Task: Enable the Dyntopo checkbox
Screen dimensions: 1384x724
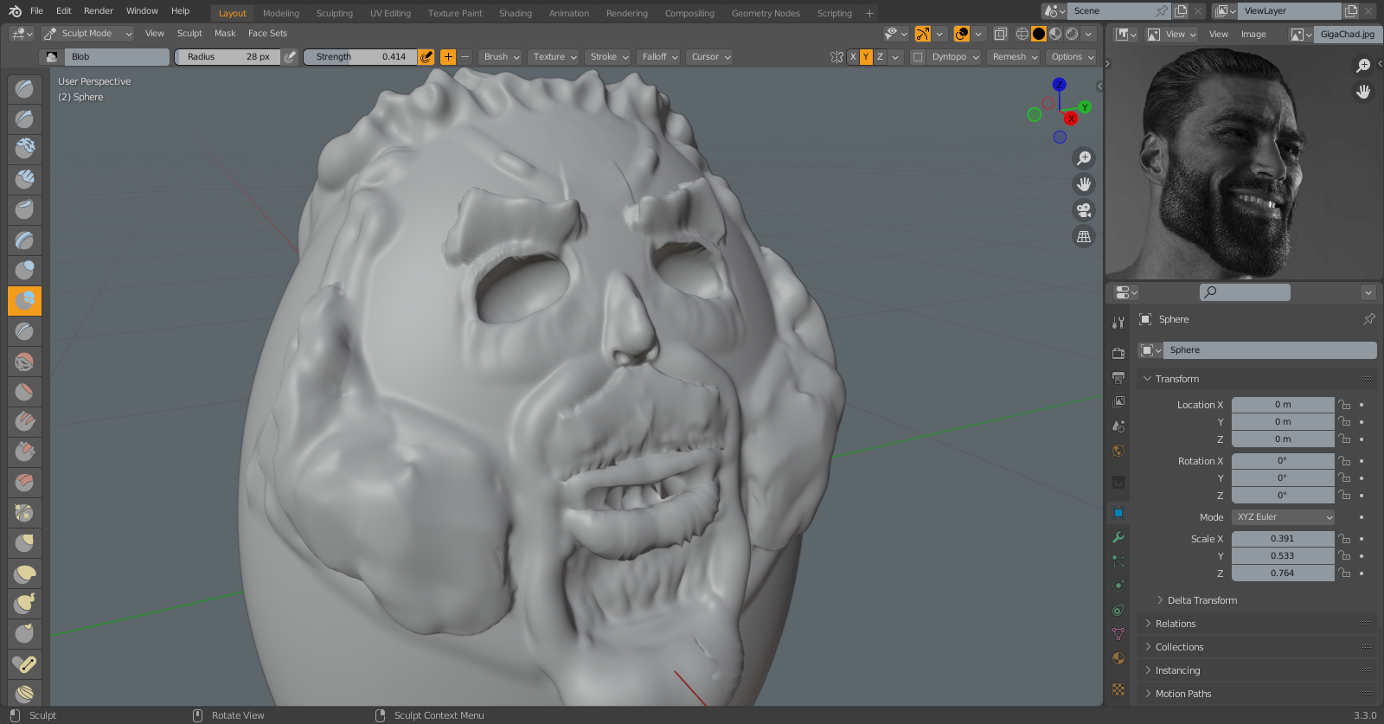Action: tap(918, 57)
